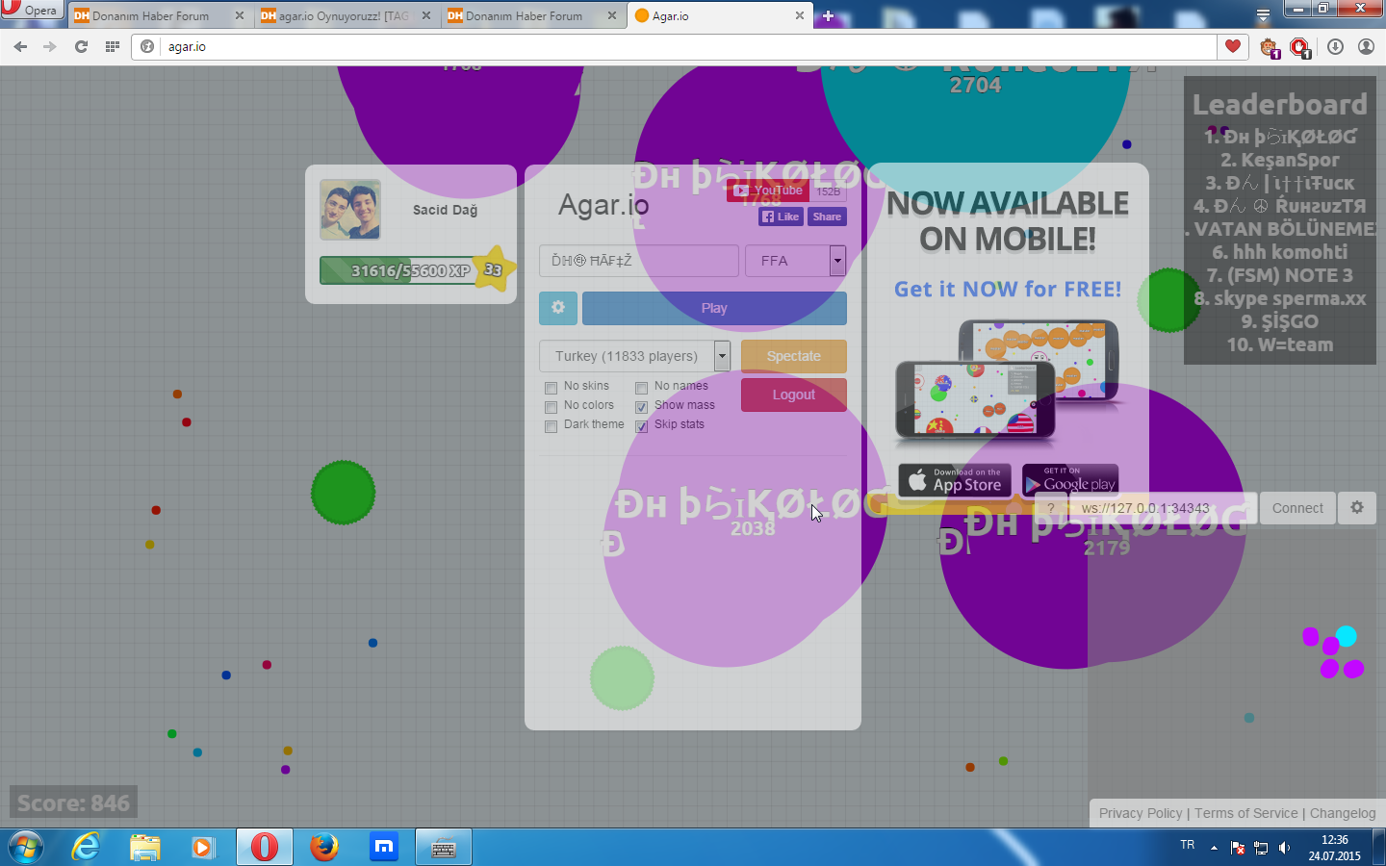1386x866 pixels.
Task: Open the ad blocker stop-hand extension
Action: 1300,47
